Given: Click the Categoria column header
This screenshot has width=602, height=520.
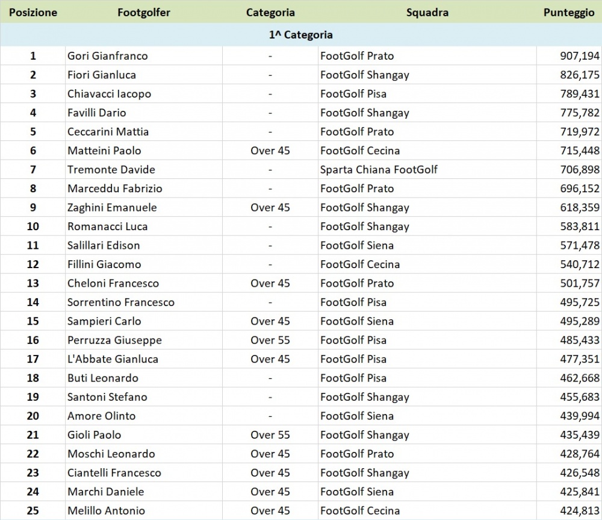Looking at the screenshot, I should click(x=270, y=12).
